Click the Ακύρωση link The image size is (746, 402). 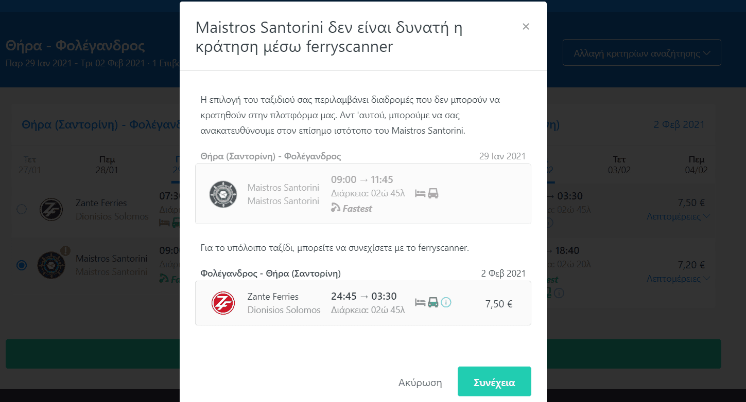pos(420,382)
